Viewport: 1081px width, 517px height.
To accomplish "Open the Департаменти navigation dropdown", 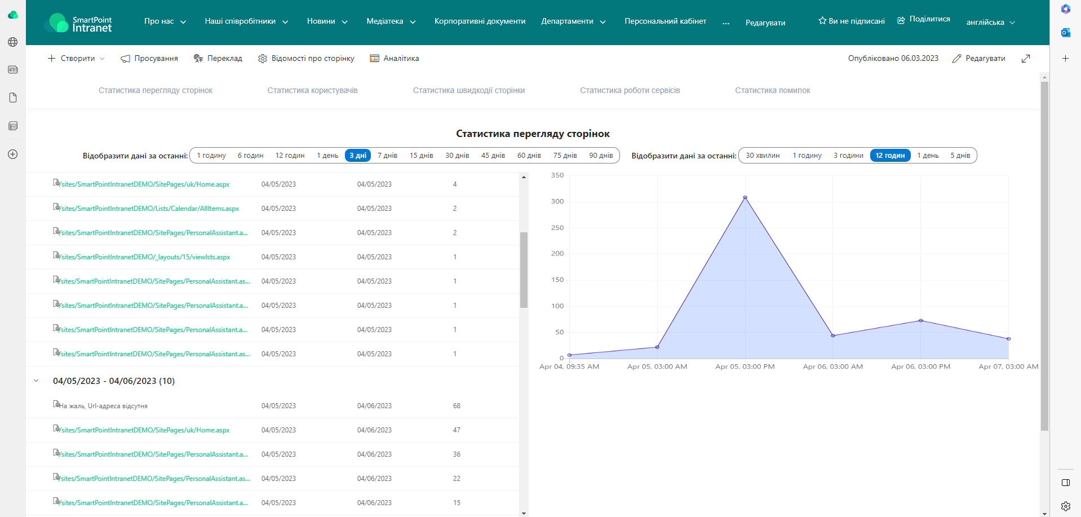I will (x=573, y=21).
